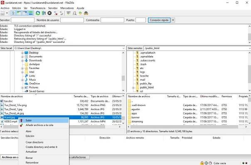Screen dimensions: 251x165
Task: Open the Transferencia menu
Action: point(38,8)
